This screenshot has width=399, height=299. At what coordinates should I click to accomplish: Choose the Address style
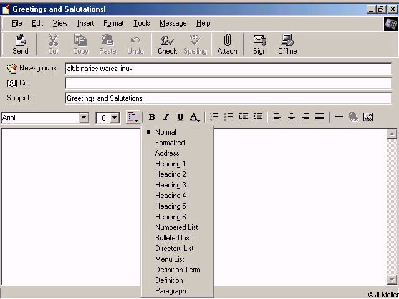pyautogui.click(x=177, y=153)
